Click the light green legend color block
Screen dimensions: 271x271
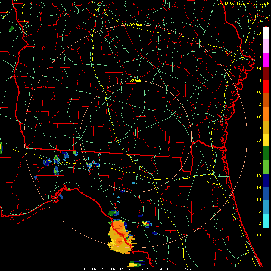point(266,167)
